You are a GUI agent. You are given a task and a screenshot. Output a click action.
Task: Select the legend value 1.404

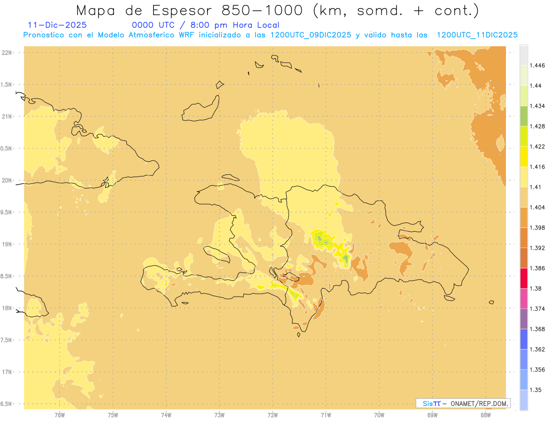[537, 208]
